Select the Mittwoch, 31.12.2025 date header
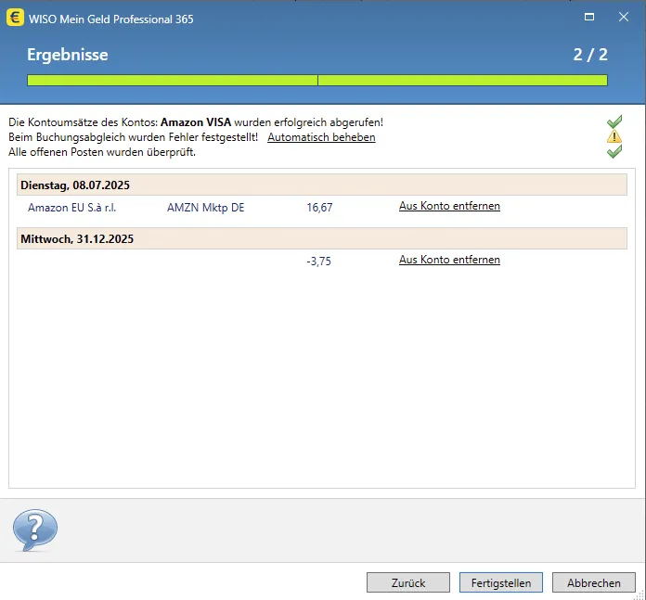 (77, 239)
